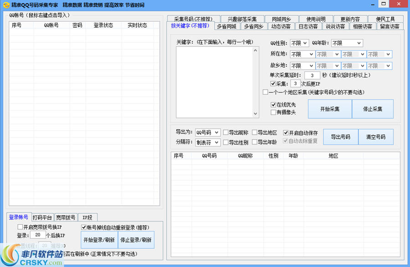
Task: Click the 开始采集 button
Action: pos(330,109)
